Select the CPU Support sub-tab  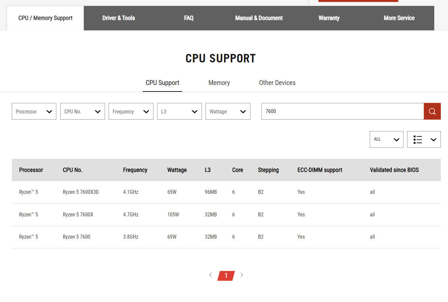point(162,83)
